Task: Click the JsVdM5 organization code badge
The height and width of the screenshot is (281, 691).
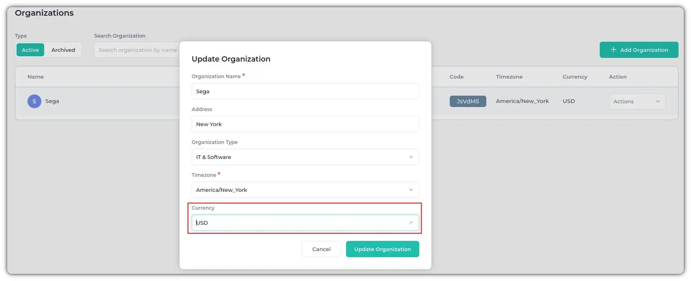Action: (467, 101)
